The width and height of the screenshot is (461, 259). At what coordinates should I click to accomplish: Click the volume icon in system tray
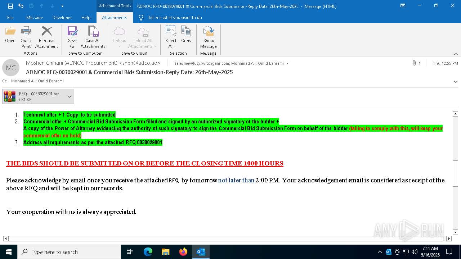[414, 252]
